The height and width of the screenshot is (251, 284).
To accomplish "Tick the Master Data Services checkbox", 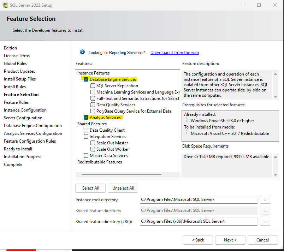I will 86,155.
